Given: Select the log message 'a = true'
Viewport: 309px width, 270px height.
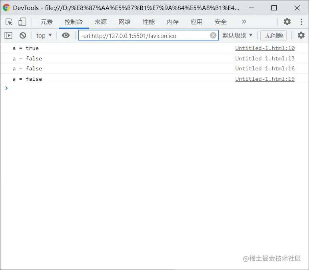Looking at the screenshot, I should 26,48.
